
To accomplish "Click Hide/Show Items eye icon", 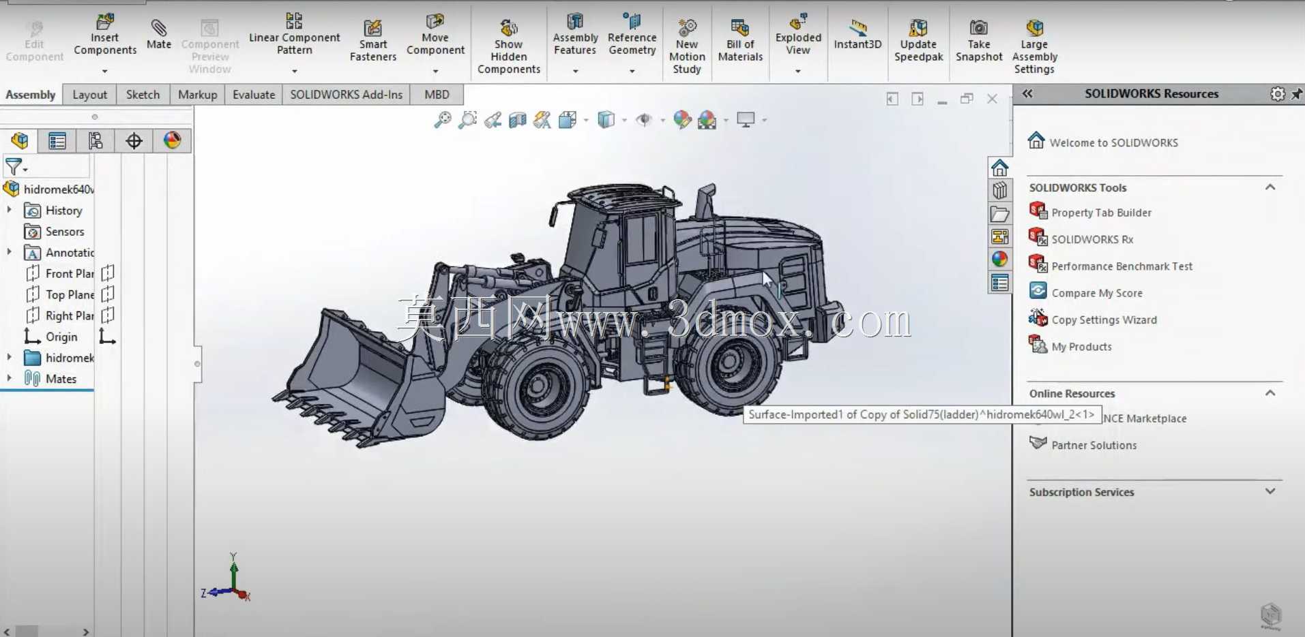I will pyautogui.click(x=643, y=120).
